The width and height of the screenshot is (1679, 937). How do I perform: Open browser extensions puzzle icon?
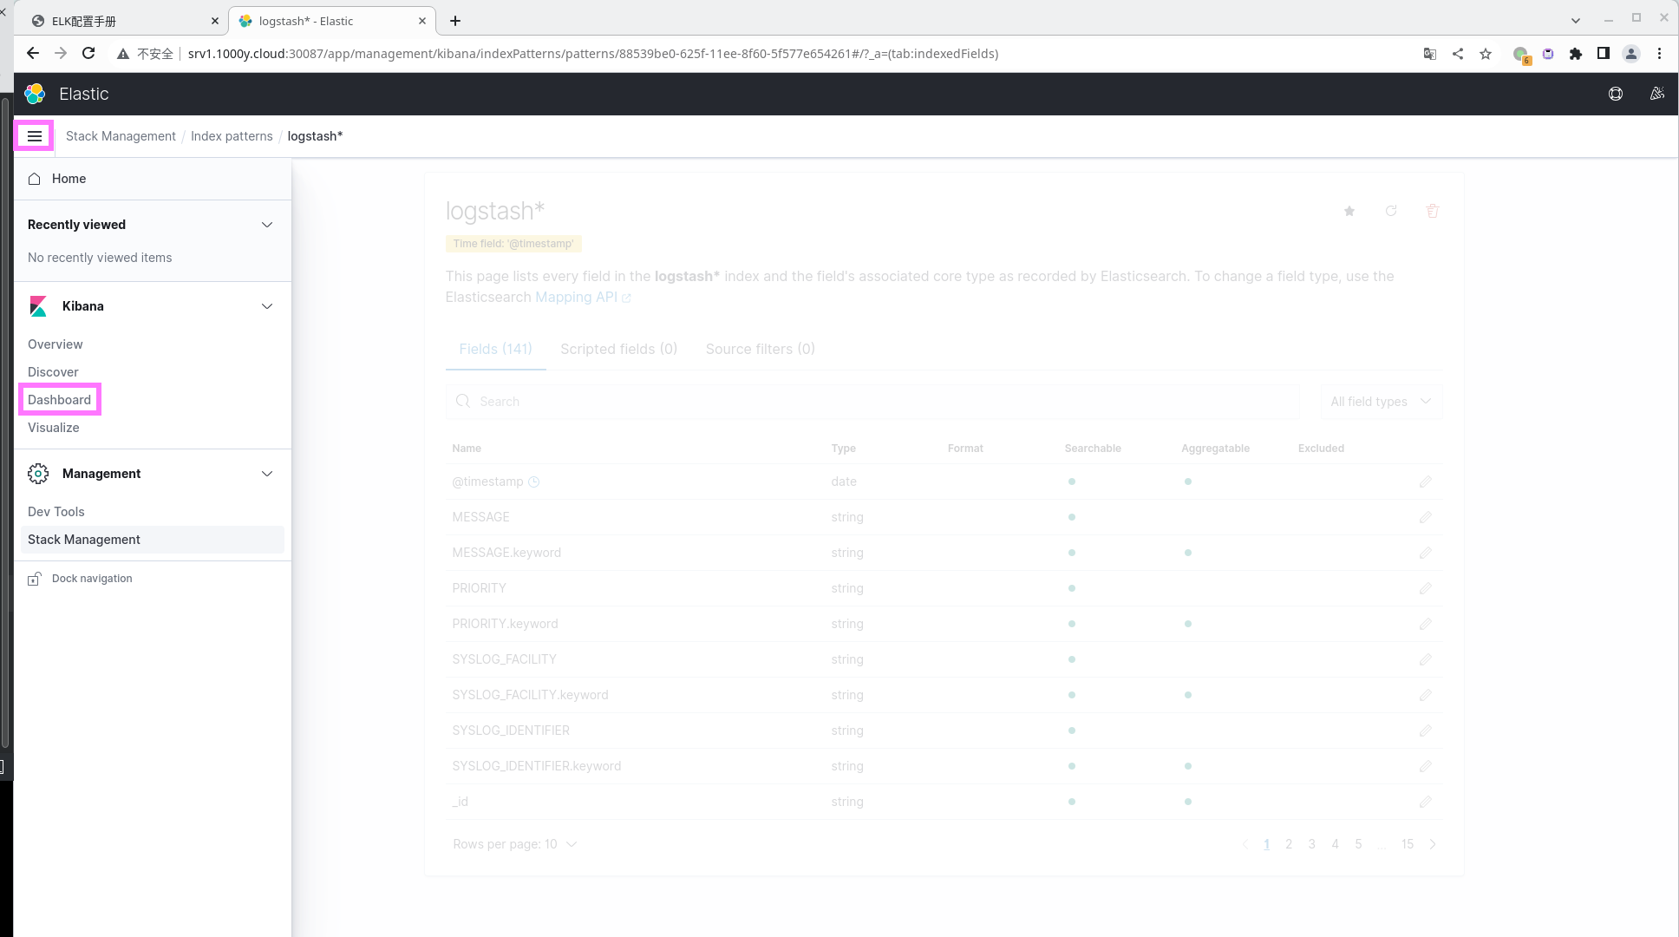pyautogui.click(x=1576, y=54)
